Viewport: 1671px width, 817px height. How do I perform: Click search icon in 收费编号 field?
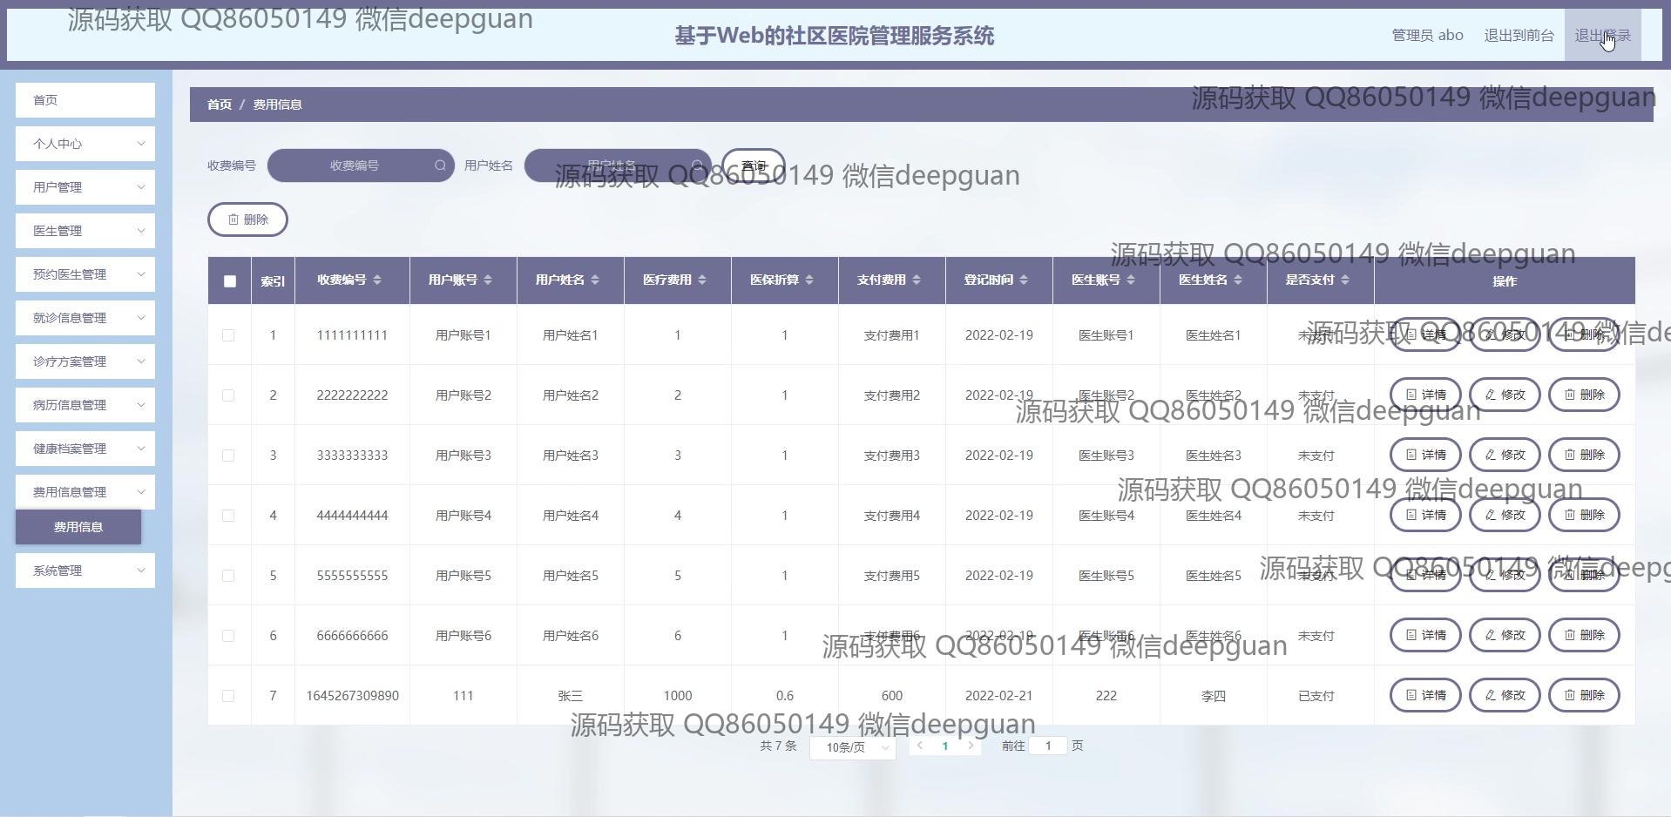tap(440, 165)
